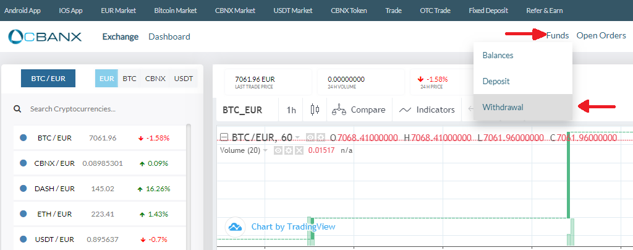Open the 1h interval dropdown
The image size is (633, 250).
[291, 110]
